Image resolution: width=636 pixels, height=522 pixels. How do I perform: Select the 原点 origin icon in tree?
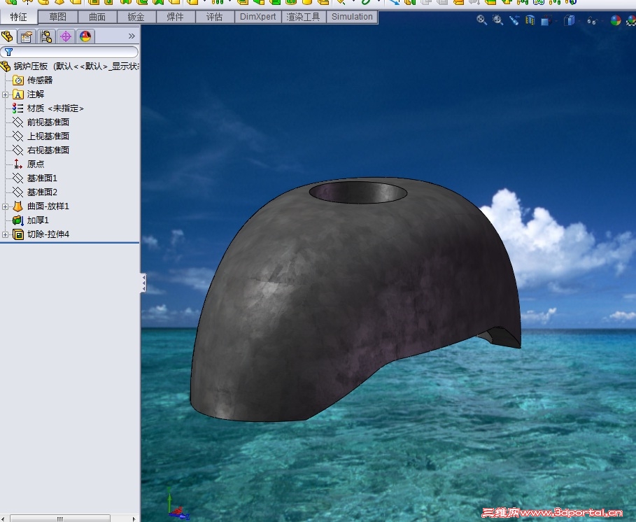coord(18,164)
